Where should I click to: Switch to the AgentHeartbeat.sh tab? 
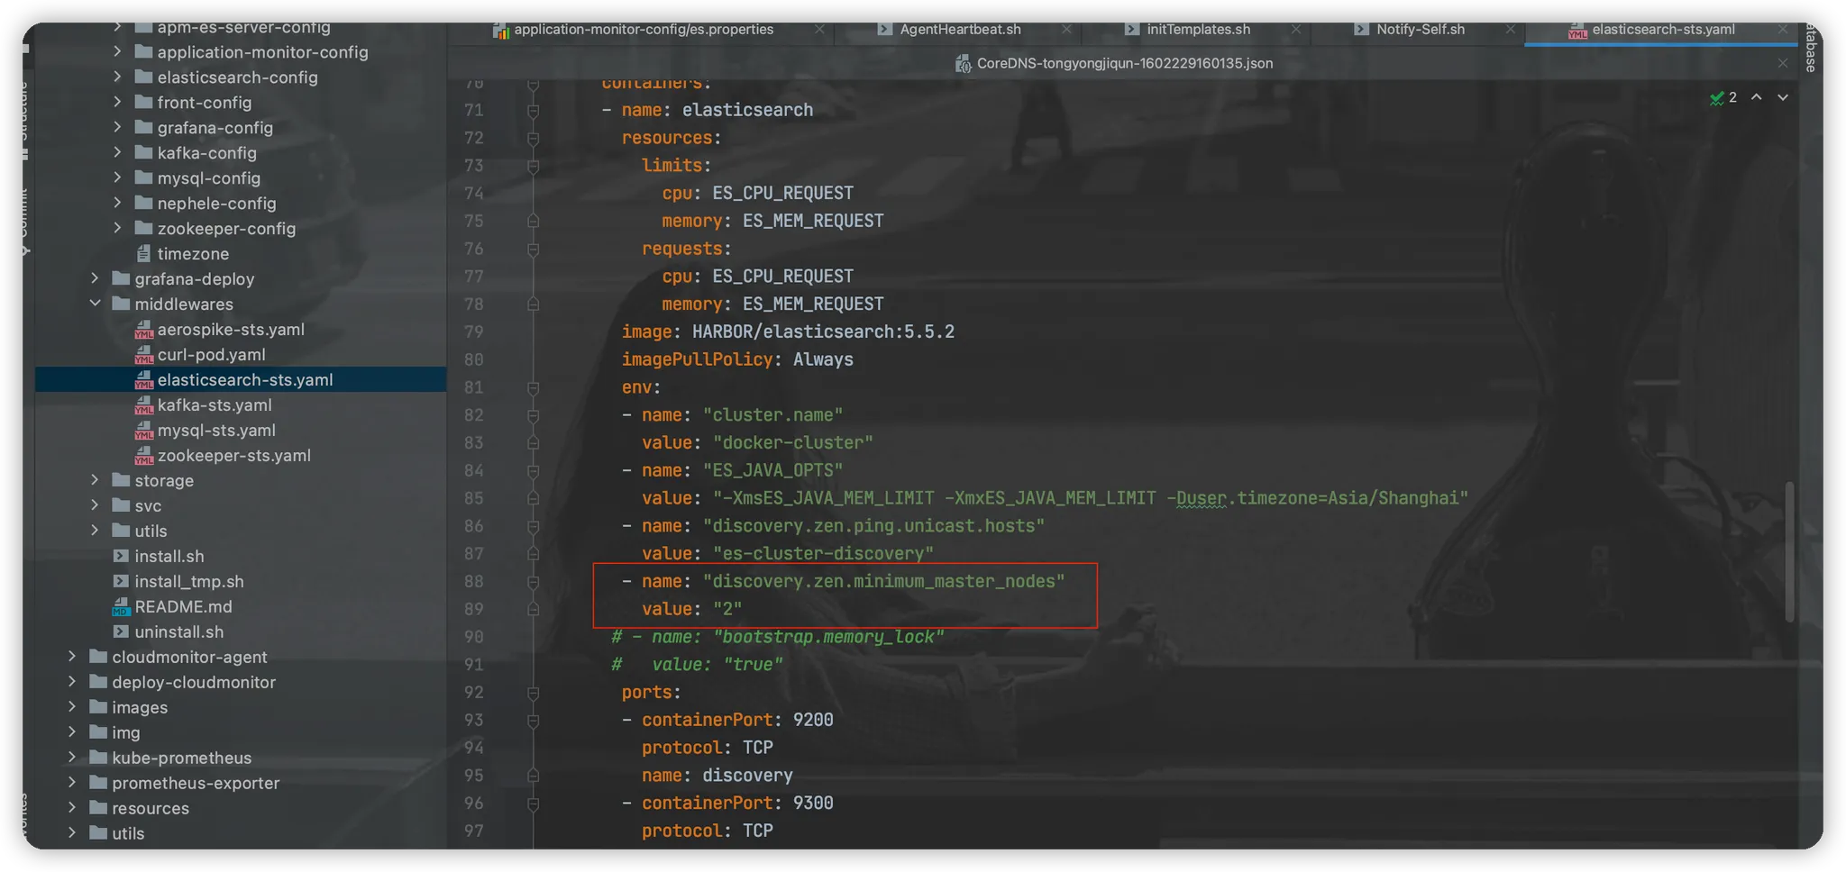pyautogui.click(x=960, y=30)
